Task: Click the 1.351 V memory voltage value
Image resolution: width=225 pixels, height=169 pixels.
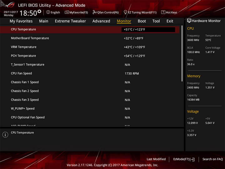Action: pyautogui.click(x=210, y=88)
